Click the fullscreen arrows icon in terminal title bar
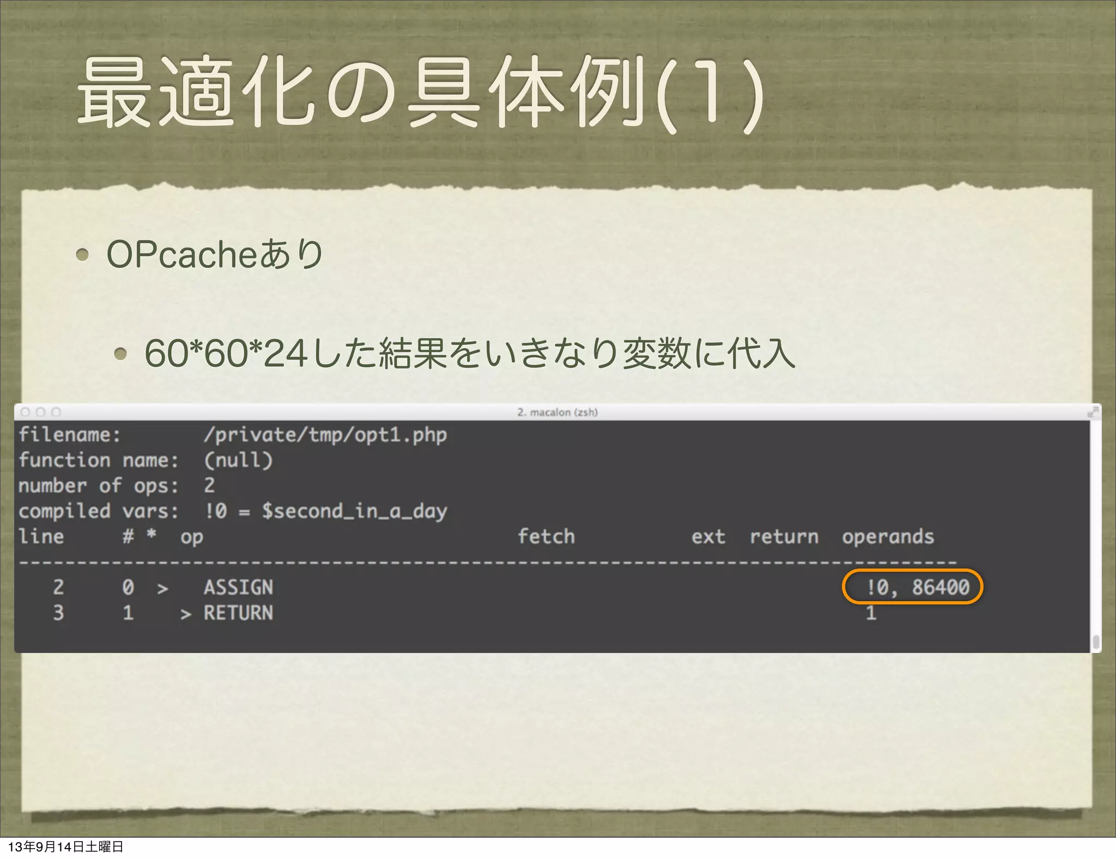The image size is (1116, 859). [1093, 413]
